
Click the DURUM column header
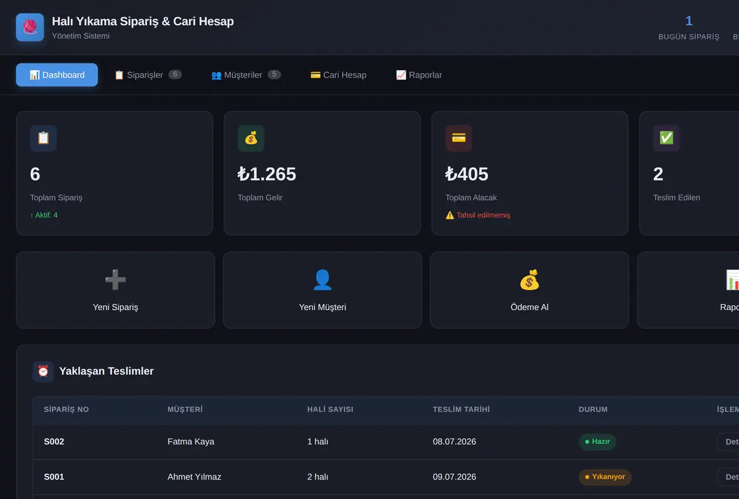(593, 409)
